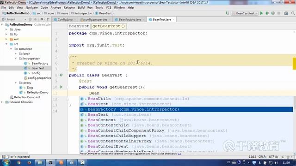296x166 pixels.
Task: Choose BeanContextEvent completion suggestion
Action: coord(186,146)
